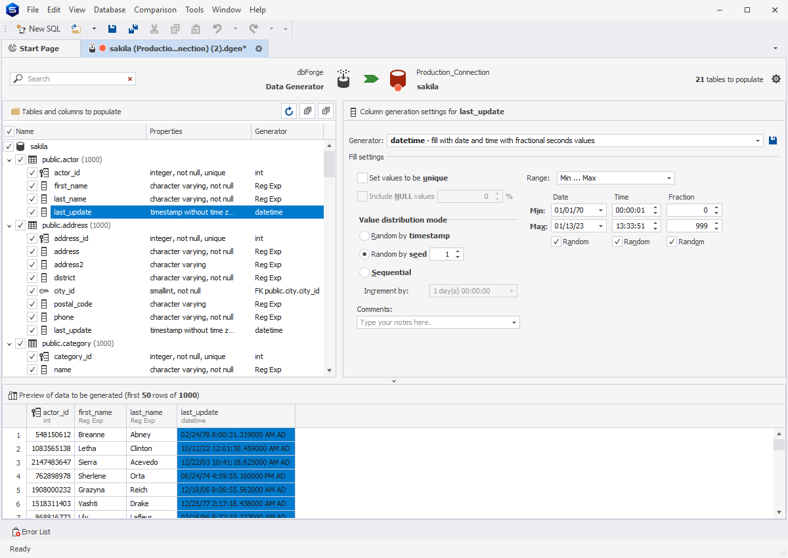Image resolution: width=788 pixels, height=558 pixels.
Task: Click the Paste toolbar icon
Action: pyautogui.click(x=196, y=29)
